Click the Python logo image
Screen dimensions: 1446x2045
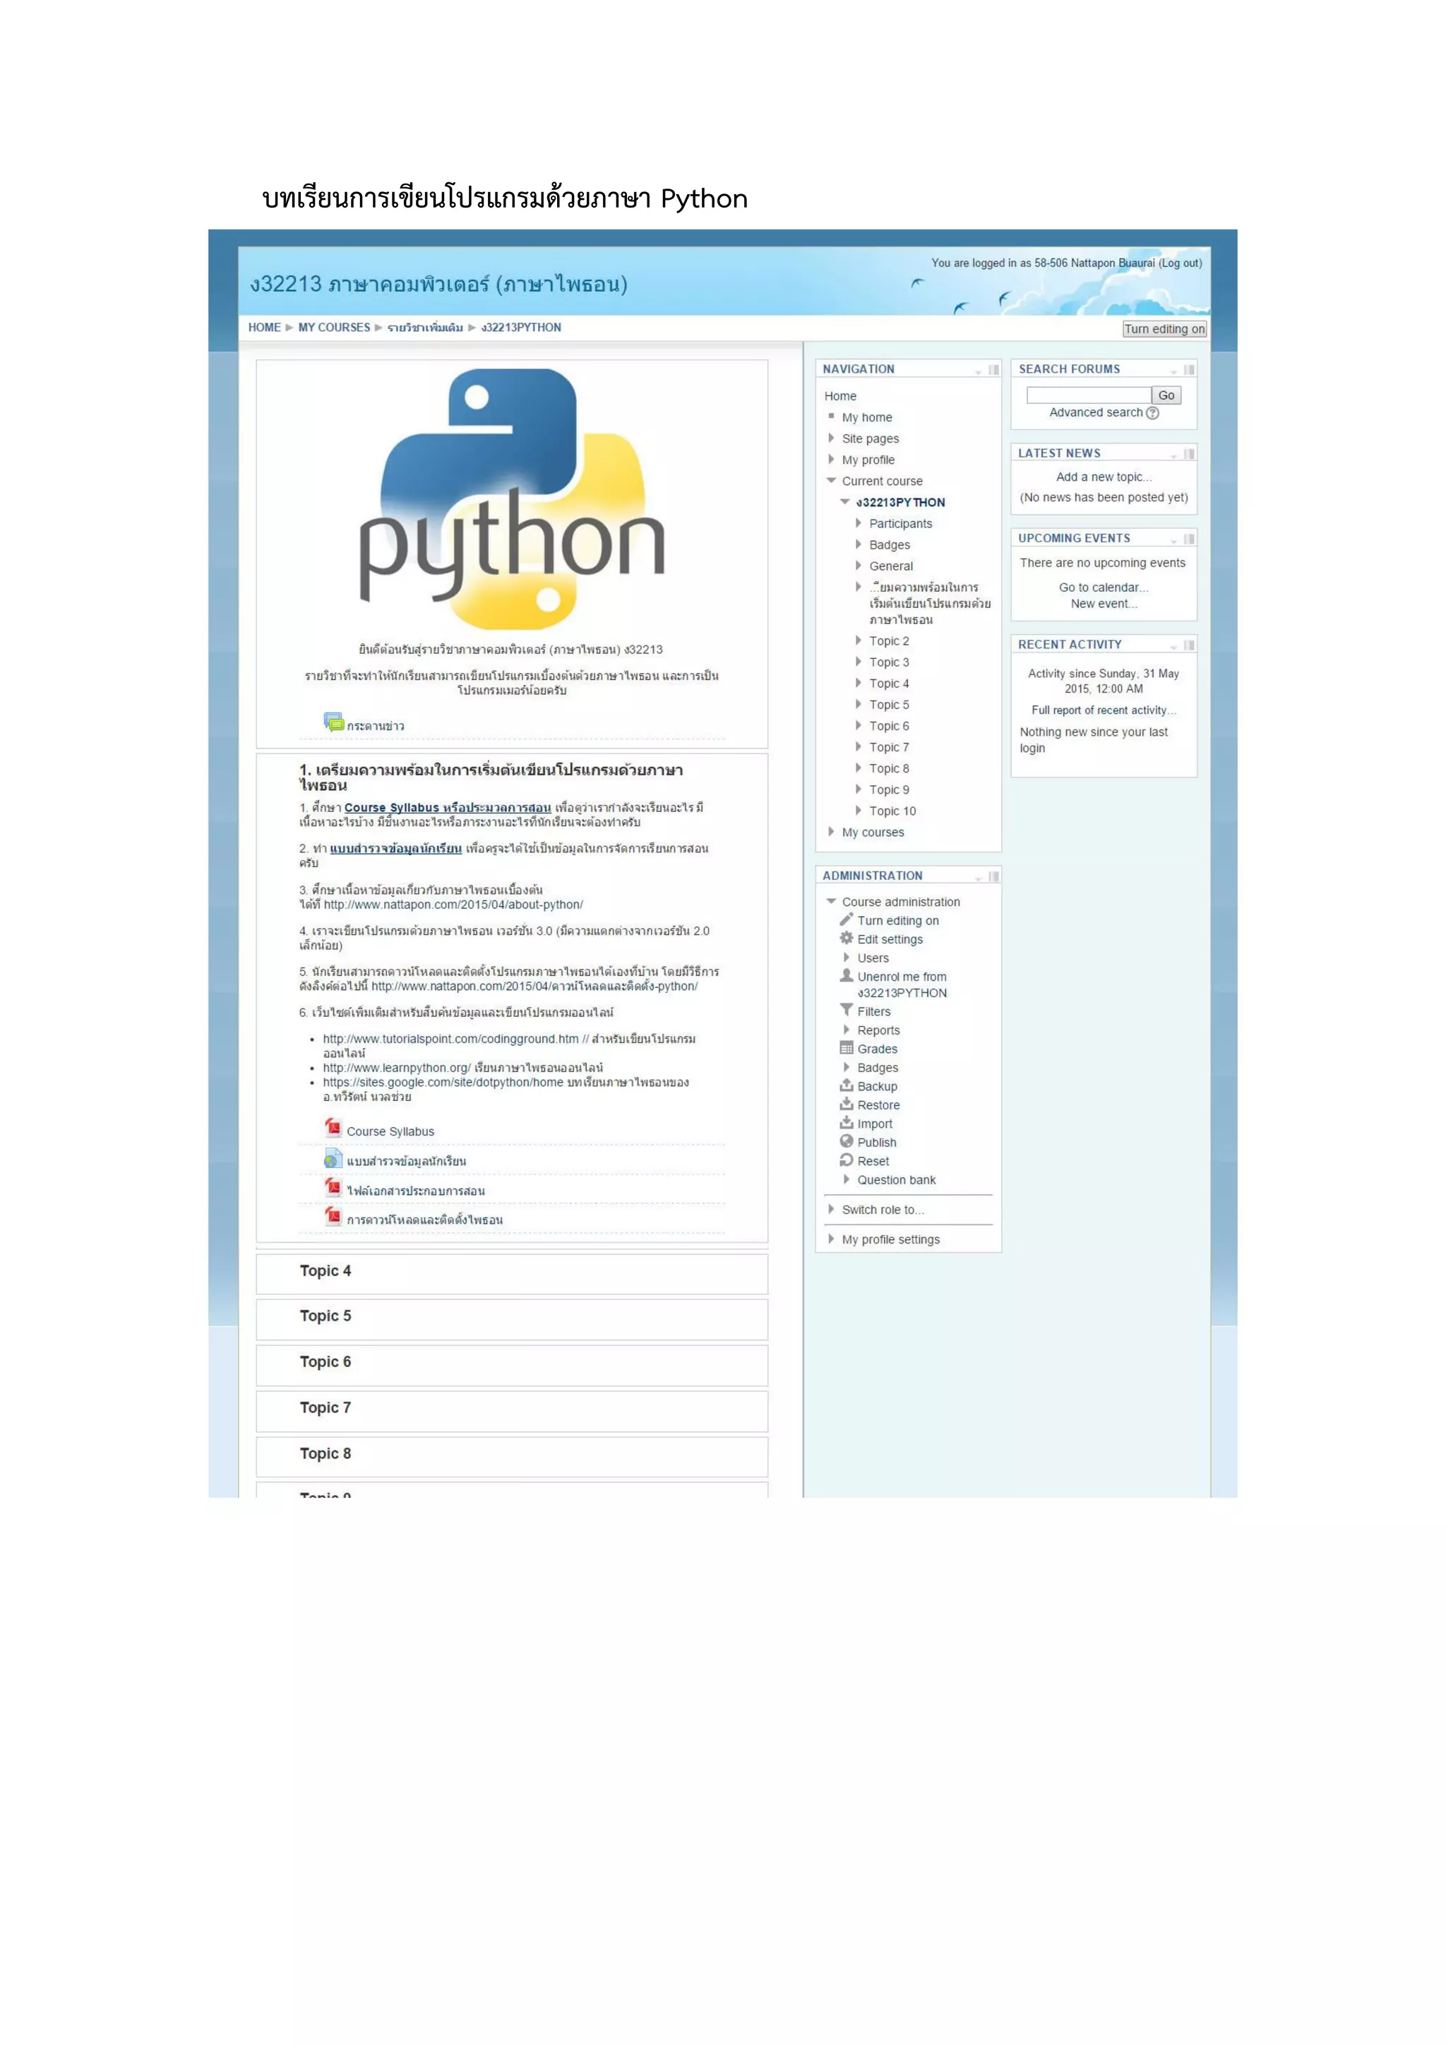coord(511,501)
